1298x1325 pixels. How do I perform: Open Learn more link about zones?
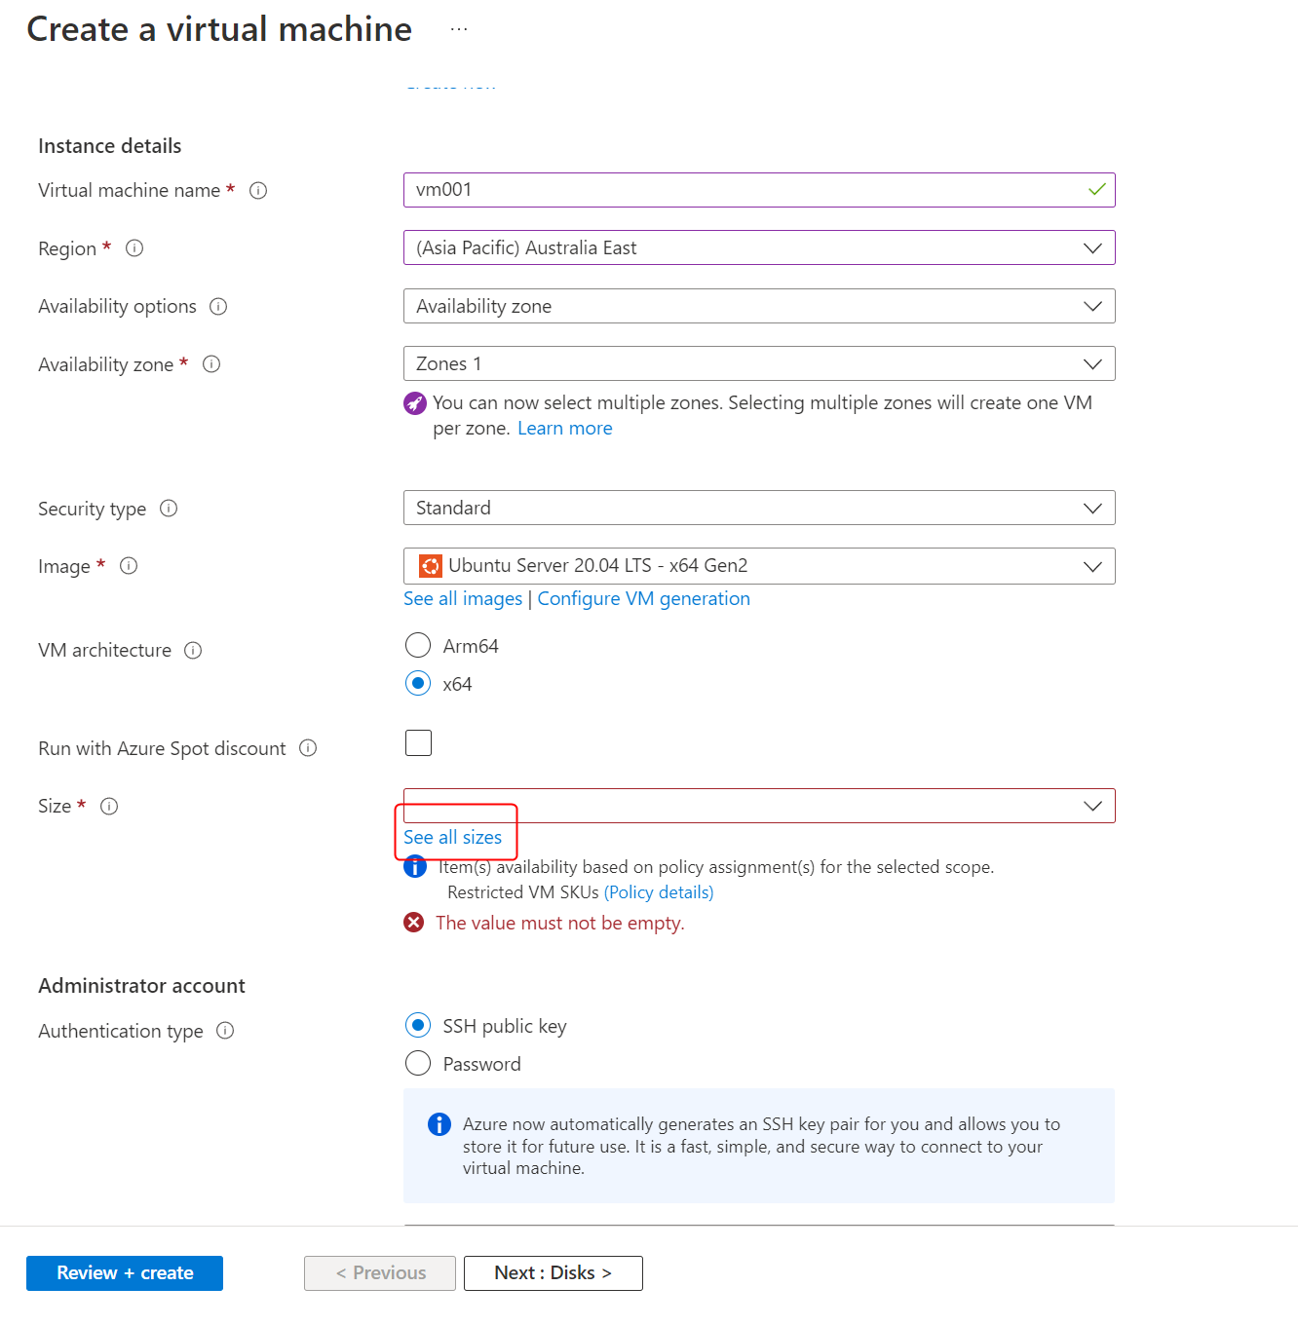(565, 429)
